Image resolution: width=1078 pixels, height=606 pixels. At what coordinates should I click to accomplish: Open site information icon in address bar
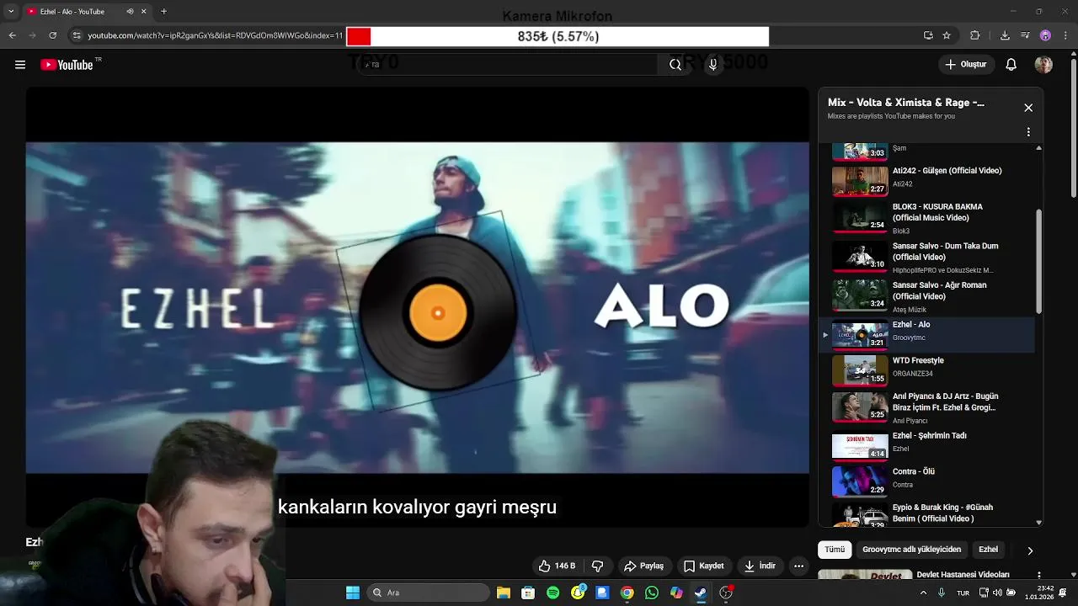pyautogui.click(x=77, y=35)
